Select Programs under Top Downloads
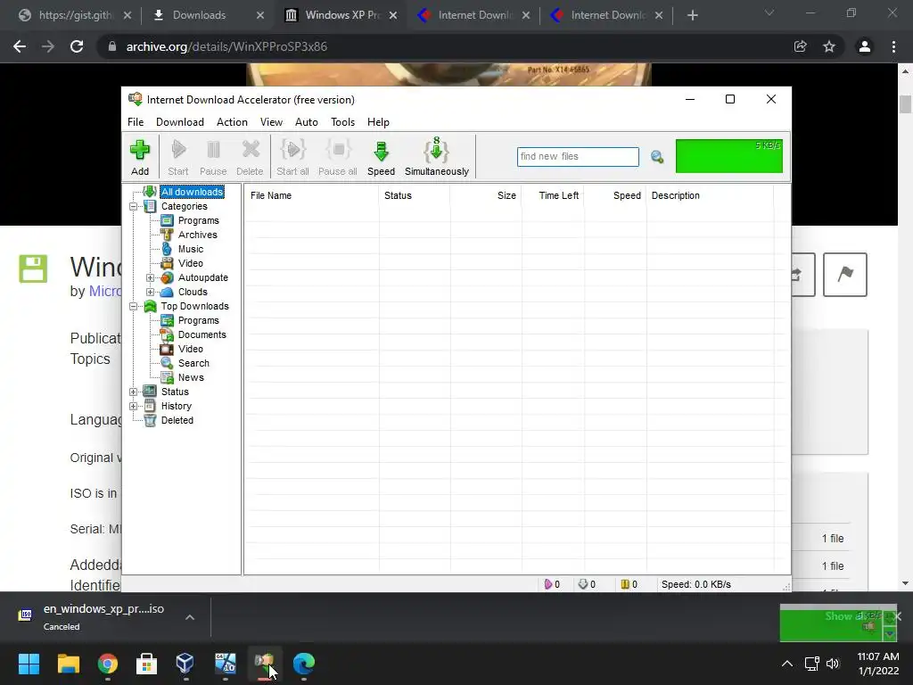 (199, 320)
